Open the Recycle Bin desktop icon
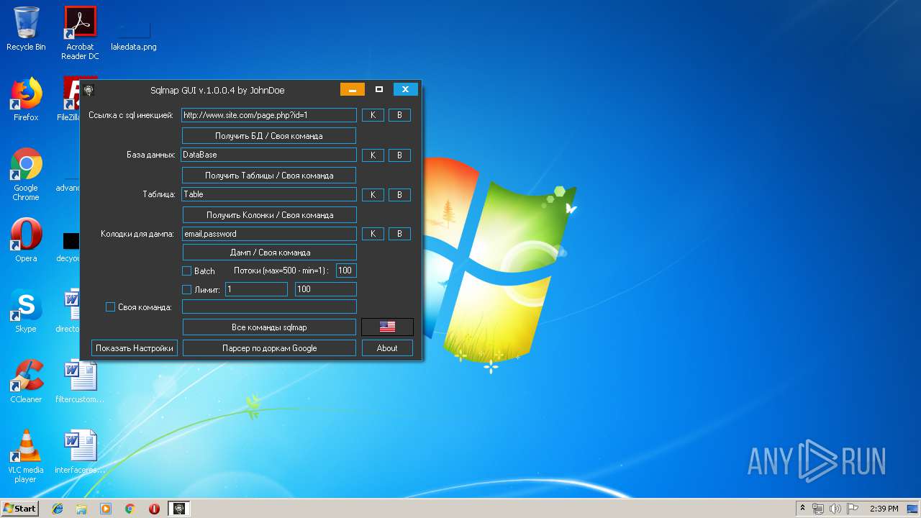The height and width of the screenshot is (518, 921). (26, 29)
